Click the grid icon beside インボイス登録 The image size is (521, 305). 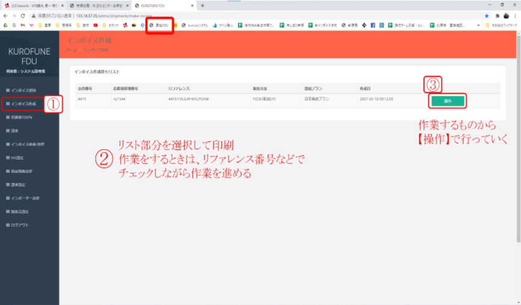point(8,90)
